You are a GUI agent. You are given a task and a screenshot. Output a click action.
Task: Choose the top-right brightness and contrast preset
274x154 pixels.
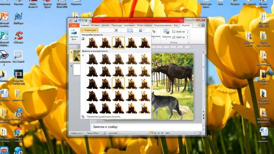point(145,59)
